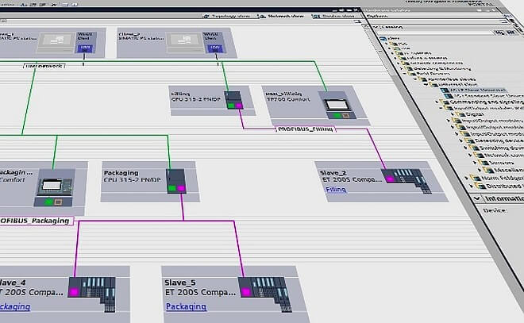Expand the Sensors folder in catalog

click(475, 163)
